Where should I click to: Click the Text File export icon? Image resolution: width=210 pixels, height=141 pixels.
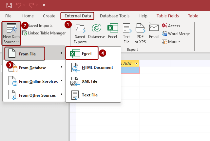[x=126, y=34]
